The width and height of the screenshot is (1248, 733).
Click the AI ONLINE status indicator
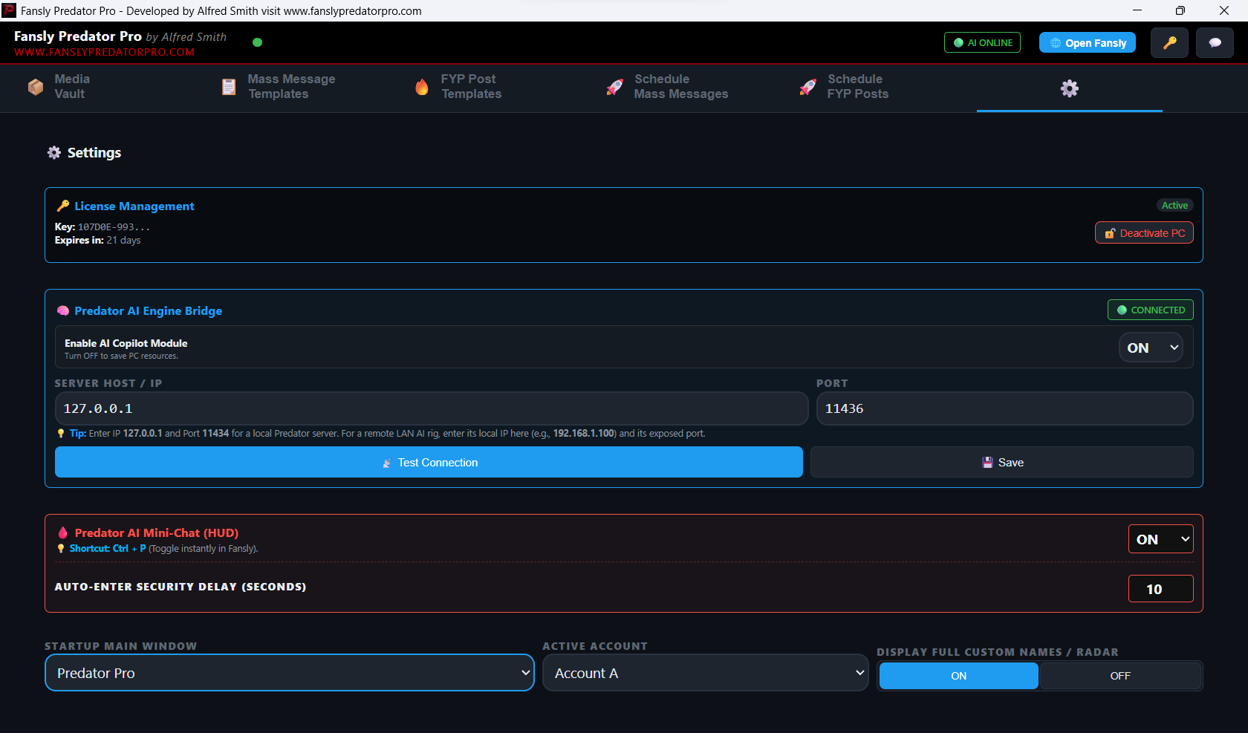coord(982,43)
